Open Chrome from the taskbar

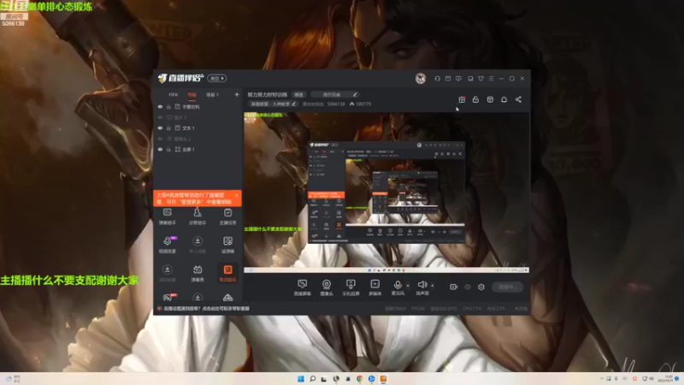point(359,379)
